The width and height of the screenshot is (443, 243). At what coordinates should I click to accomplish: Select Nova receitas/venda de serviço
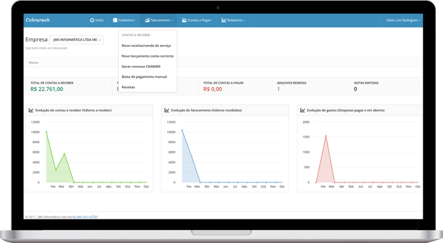[x=146, y=46]
